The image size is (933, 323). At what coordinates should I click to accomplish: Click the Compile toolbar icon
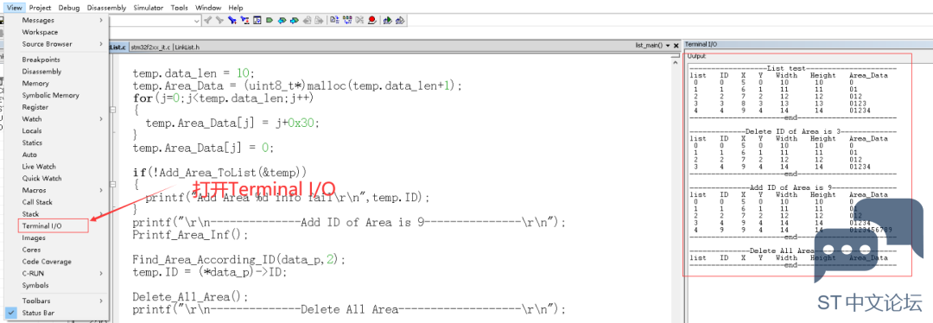click(334, 20)
